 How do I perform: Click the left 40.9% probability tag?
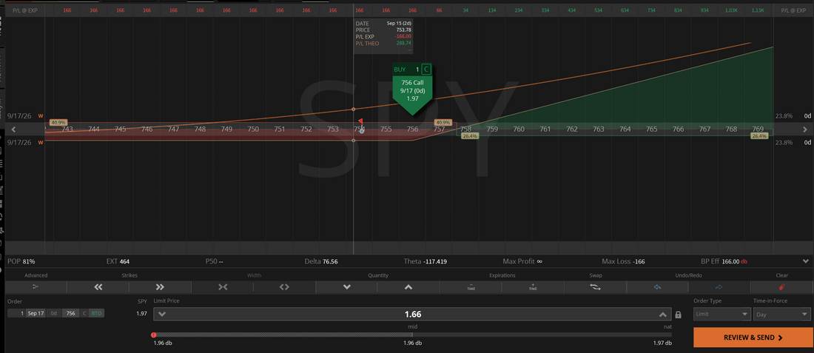pyautogui.click(x=58, y=123)
